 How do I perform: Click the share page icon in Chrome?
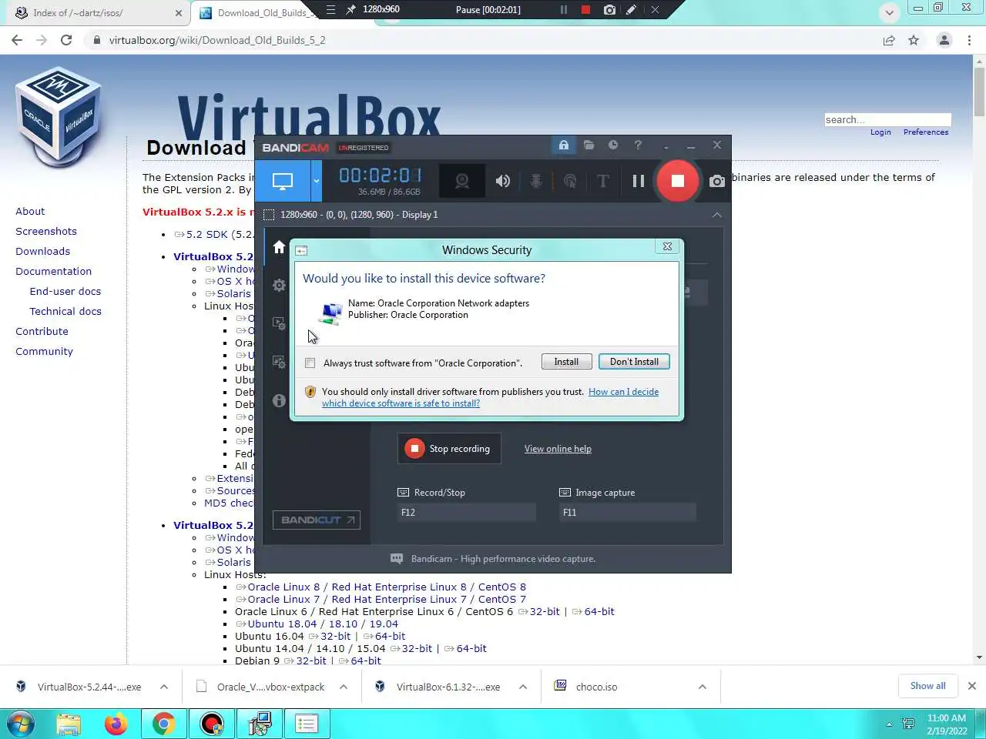pos(889,40)
